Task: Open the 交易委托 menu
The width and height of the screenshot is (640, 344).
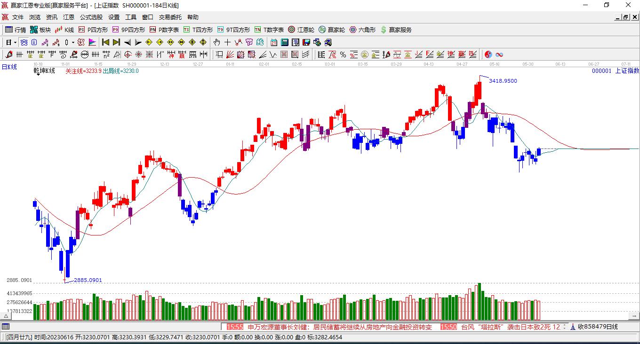Action: tap(170, 17)
